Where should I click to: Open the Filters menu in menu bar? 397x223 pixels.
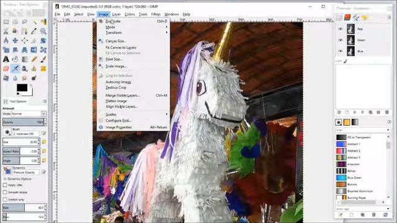(x=156, y=14)
